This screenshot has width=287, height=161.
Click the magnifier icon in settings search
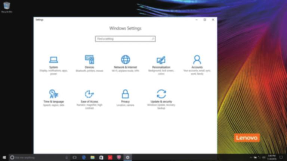click(x=152, y=39)
